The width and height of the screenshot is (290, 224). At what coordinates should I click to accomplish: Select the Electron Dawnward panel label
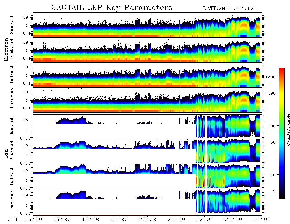(x=12, y=98)
